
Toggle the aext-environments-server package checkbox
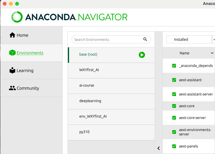pyautogui.click(x=174, y=132)
